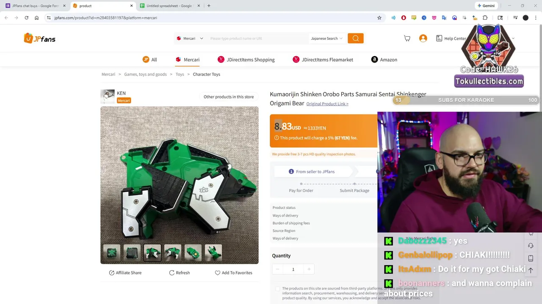542x304 pixels.
Task: Open the media control icon in toolbar
Action: click(x=515, y=18)
